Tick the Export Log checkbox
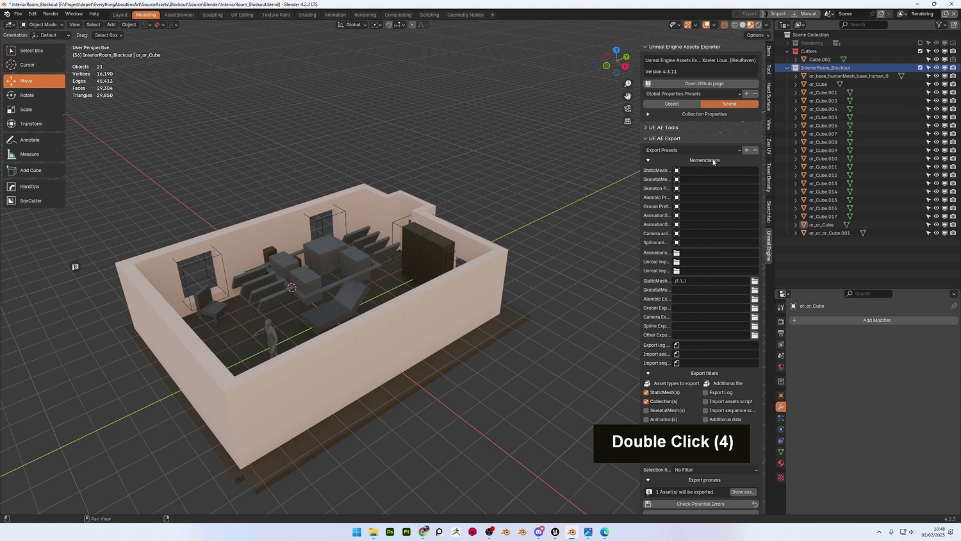The width and height of the screenshot is (961, 541). [705, 393]
